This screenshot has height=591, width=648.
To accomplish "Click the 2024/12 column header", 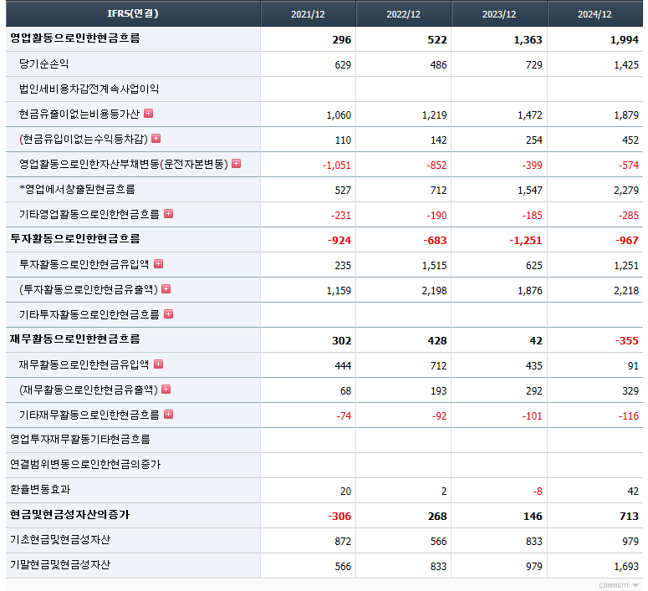I will tap(594, 13).
